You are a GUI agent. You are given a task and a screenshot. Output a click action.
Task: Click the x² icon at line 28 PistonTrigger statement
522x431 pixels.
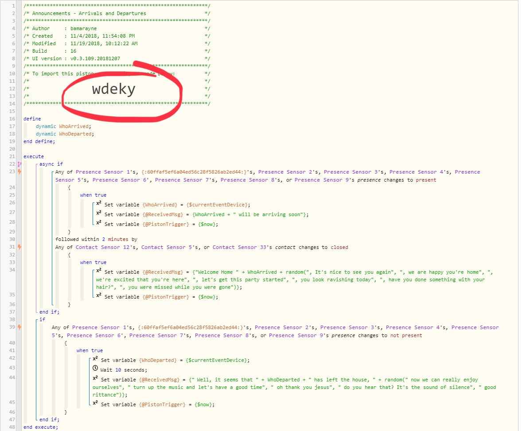(x=99, y=223)
